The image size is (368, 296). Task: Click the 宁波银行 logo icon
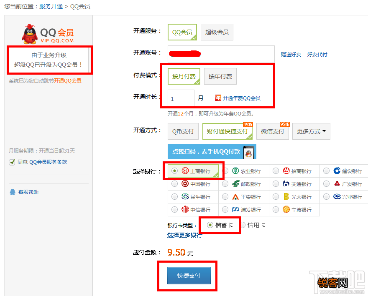pyautogui.click(x=286, y=209)
